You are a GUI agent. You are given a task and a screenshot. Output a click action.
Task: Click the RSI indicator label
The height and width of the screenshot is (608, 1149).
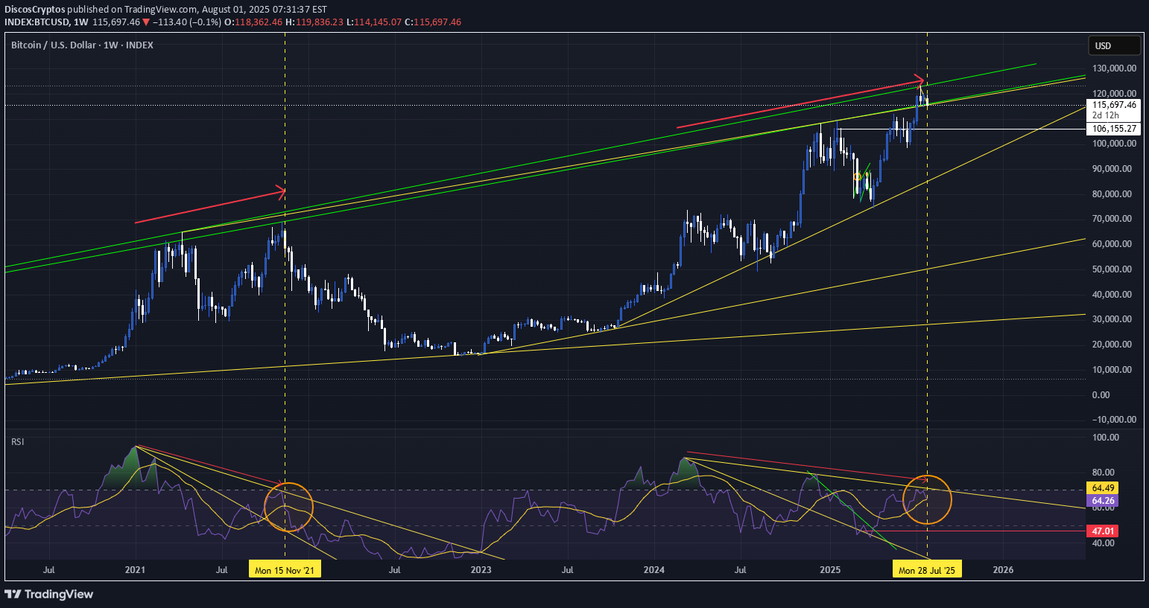pyautogui.click(x=17, y=442)
